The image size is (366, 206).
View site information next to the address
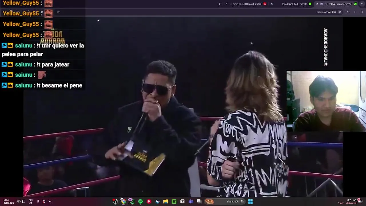coord(340,12)
